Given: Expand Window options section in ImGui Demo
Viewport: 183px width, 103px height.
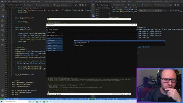Looking at the screenshot, I should [54, 42].
